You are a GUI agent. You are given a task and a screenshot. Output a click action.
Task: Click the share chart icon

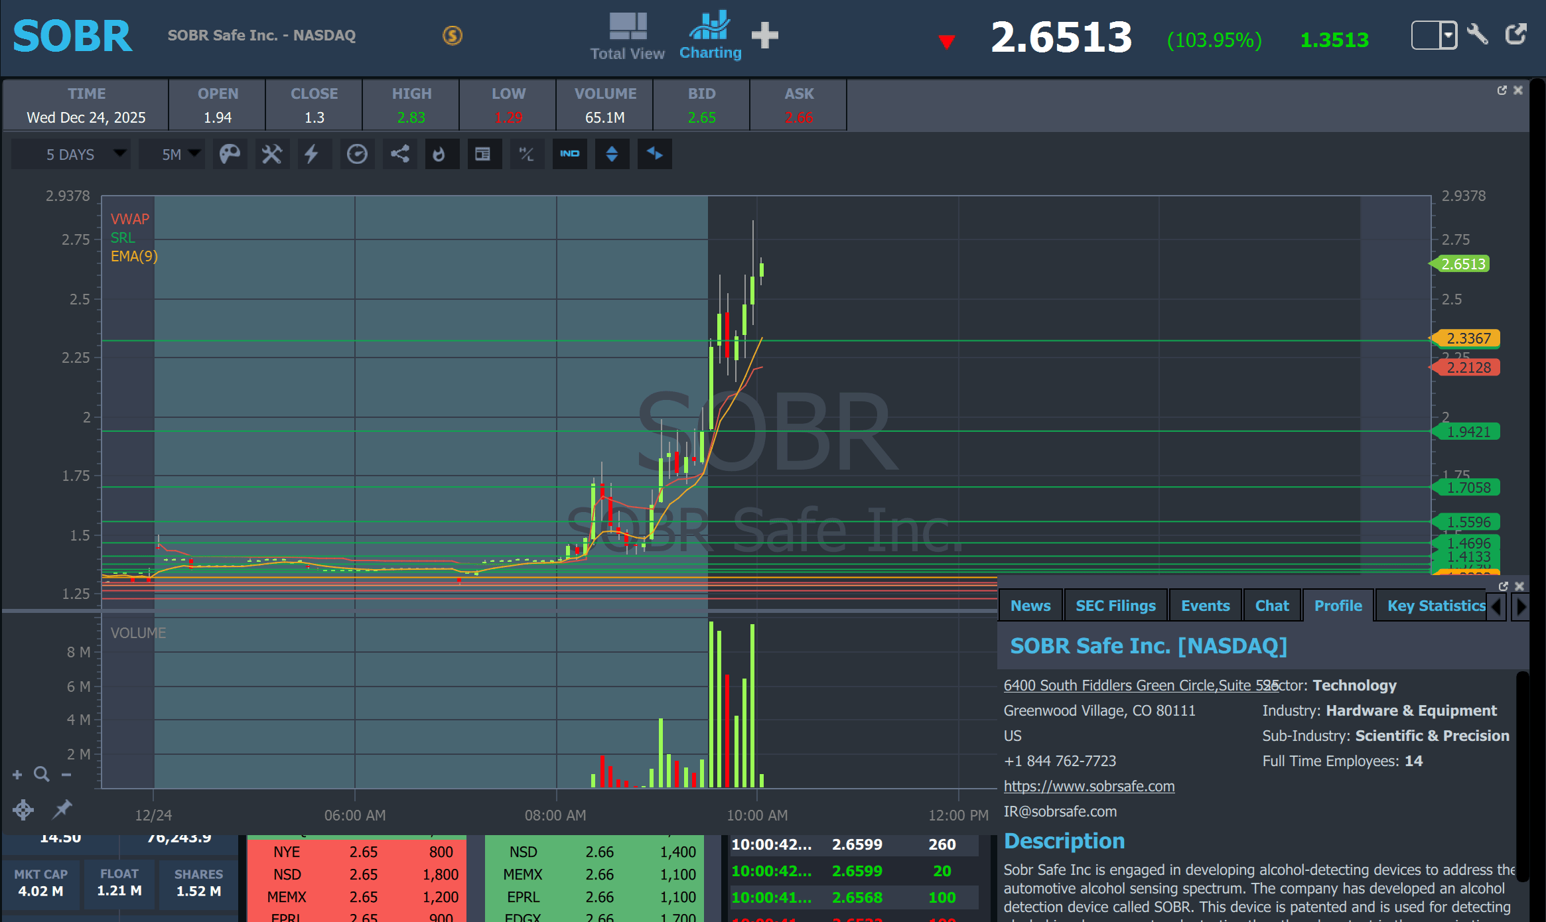[399, 155]
